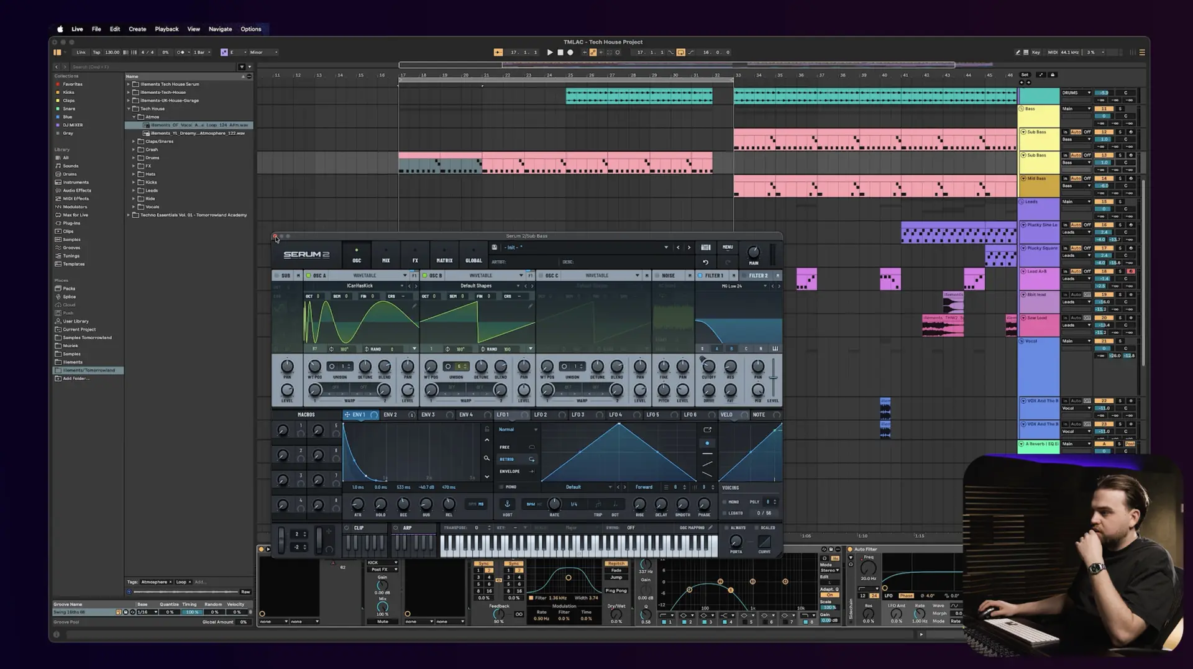
Task: Open the MG Low 24 filter type dropdown
Action: click(765, 286)
